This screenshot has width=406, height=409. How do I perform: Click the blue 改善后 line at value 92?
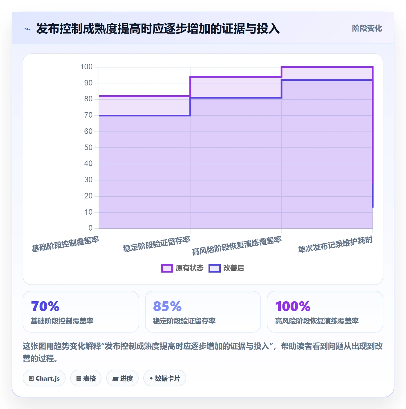(x=327, y=80)
